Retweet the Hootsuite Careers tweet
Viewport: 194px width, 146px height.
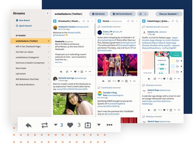point(67,72)
